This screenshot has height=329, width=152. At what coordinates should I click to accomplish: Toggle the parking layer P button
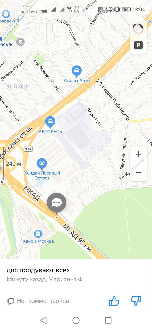point(139,46)
